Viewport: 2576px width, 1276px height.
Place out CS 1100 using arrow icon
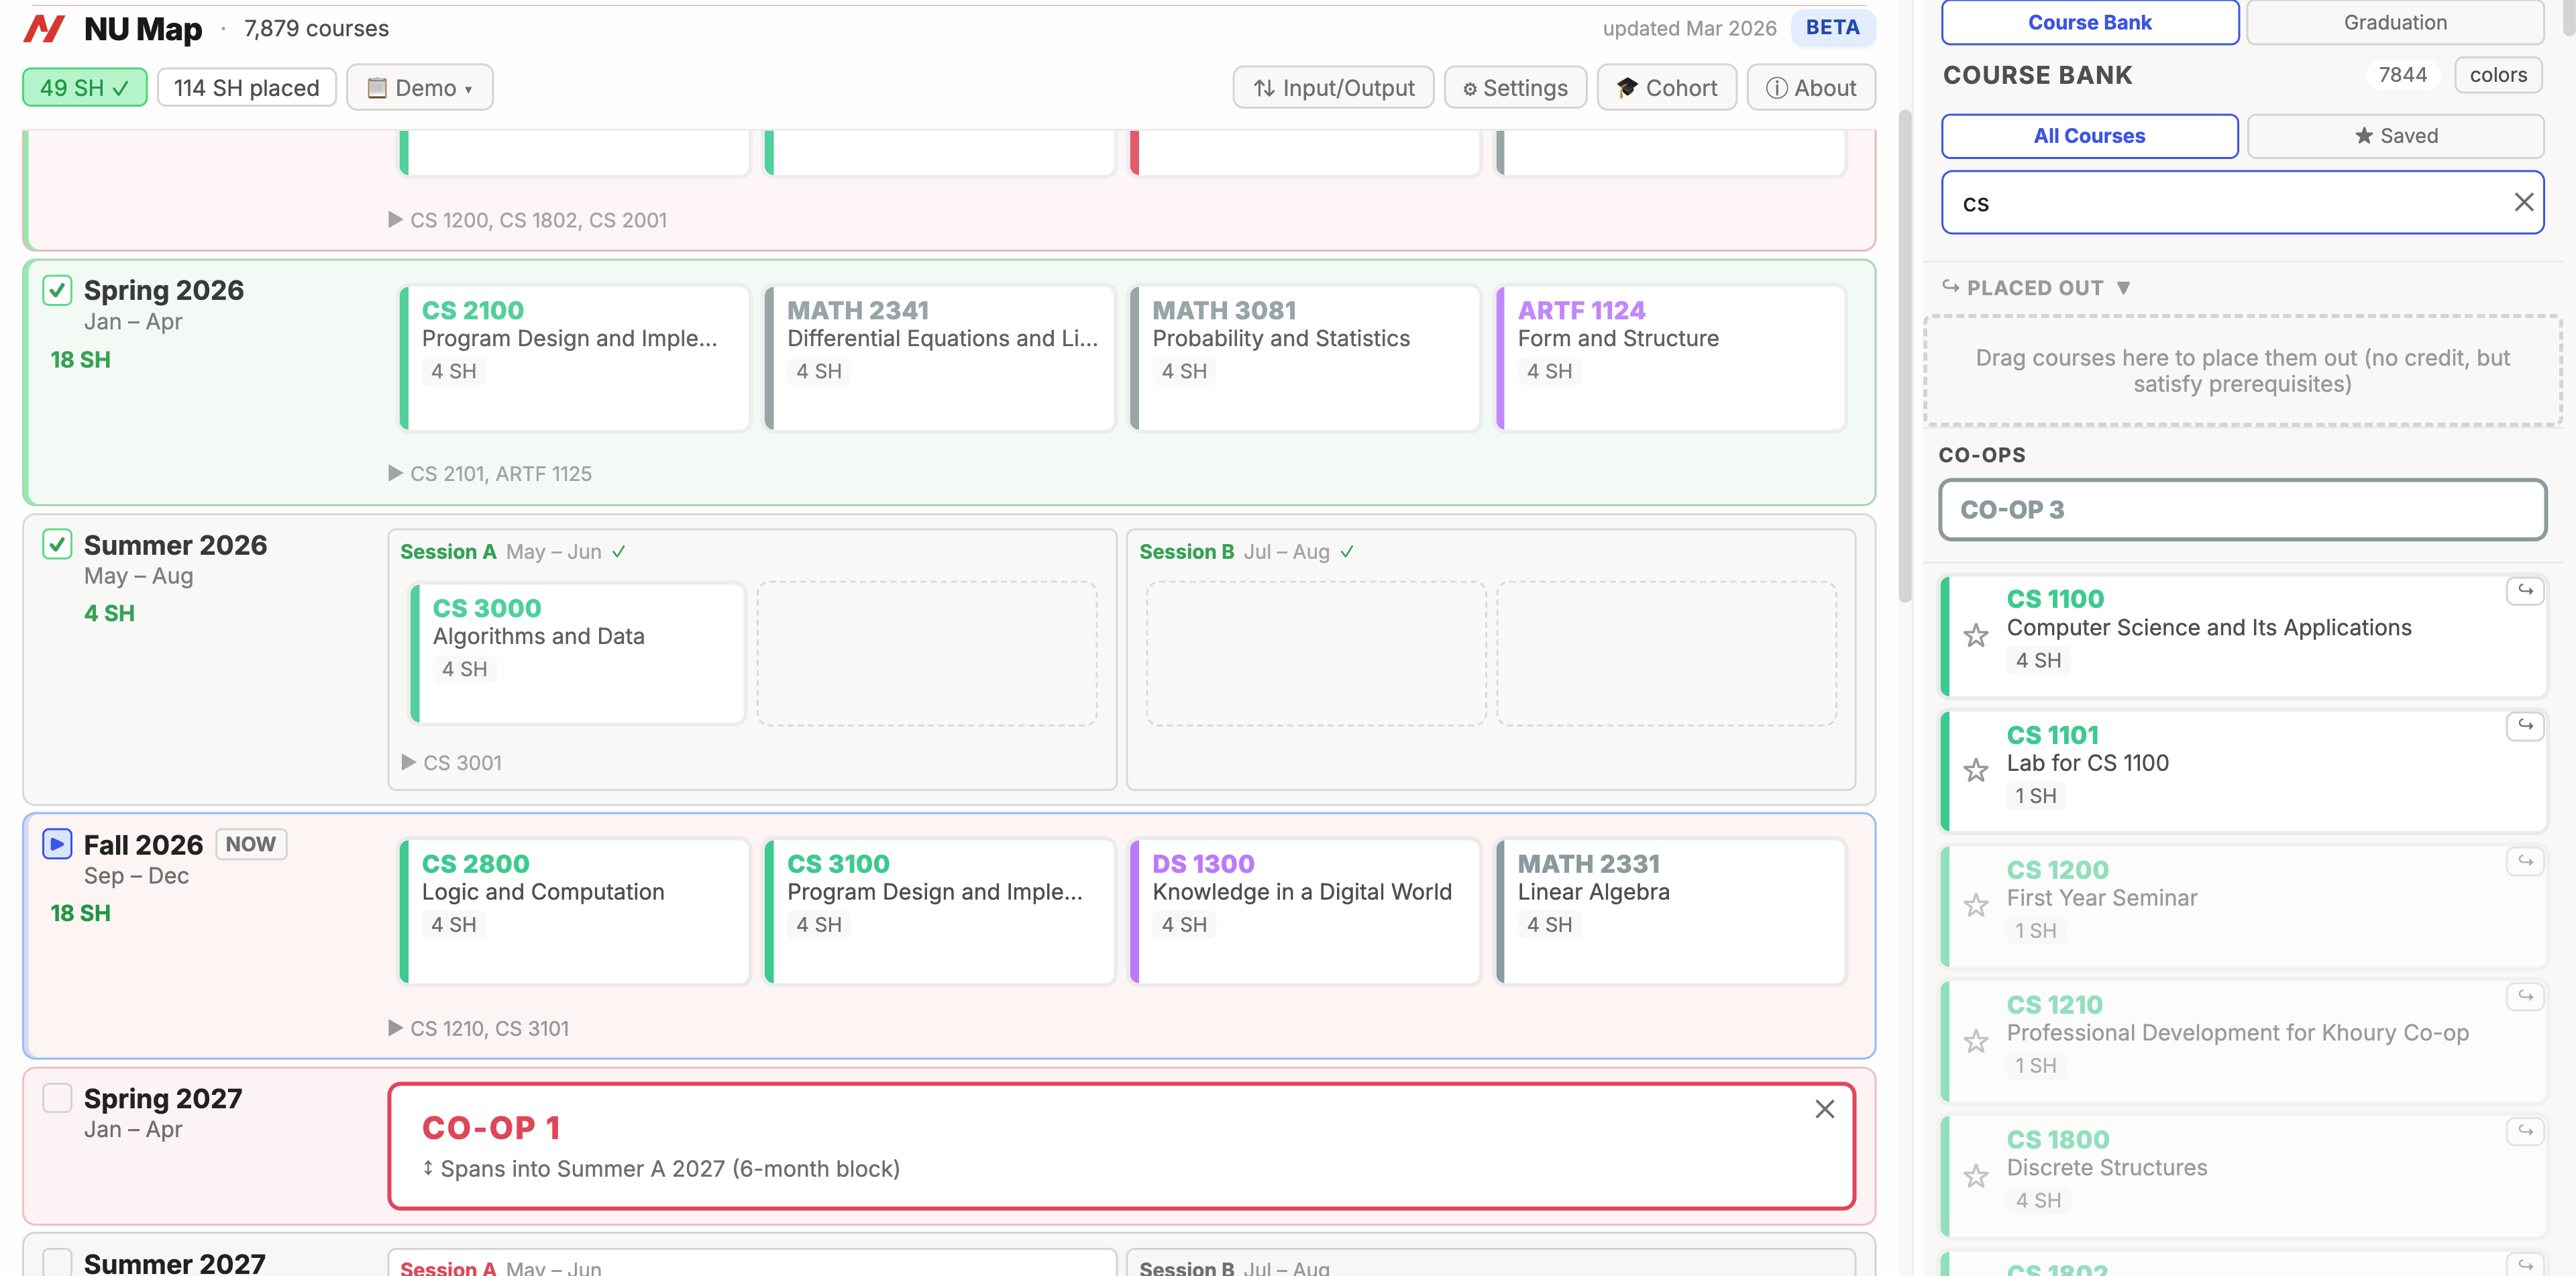2524,591
